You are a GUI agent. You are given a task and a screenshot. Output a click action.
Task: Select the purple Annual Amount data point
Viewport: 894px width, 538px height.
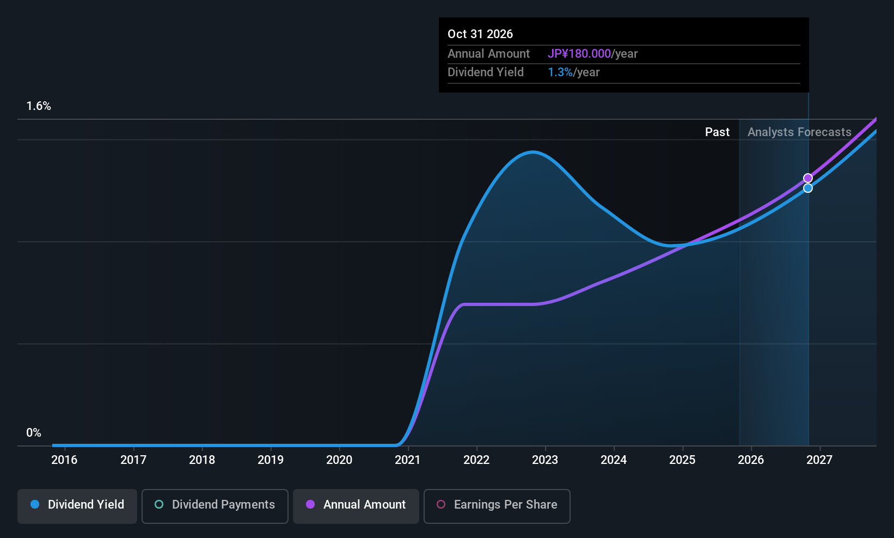[808, 178]
